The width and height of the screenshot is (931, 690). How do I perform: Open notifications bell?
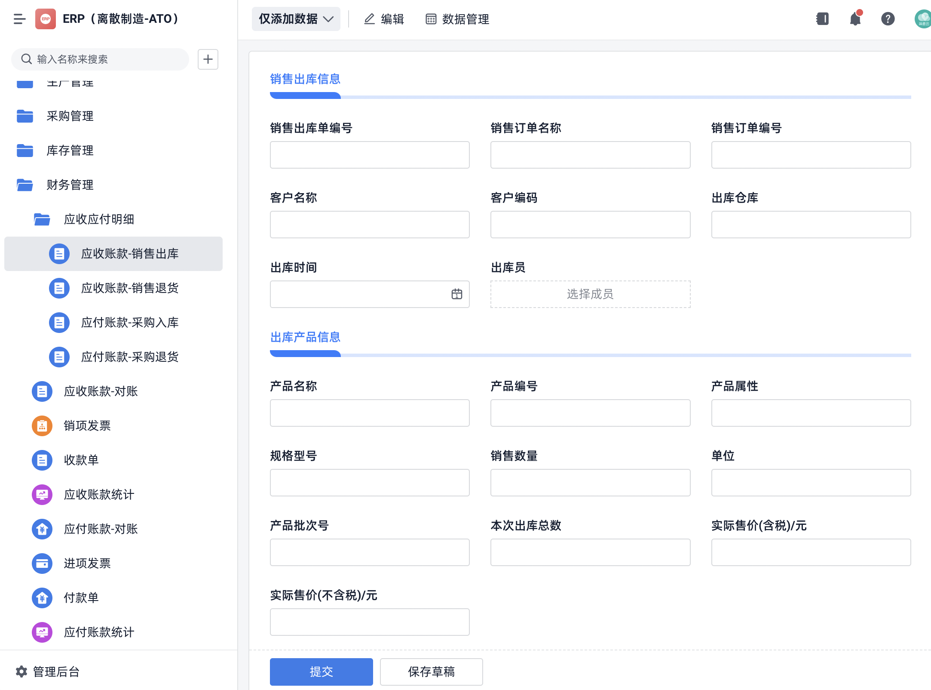855,19
